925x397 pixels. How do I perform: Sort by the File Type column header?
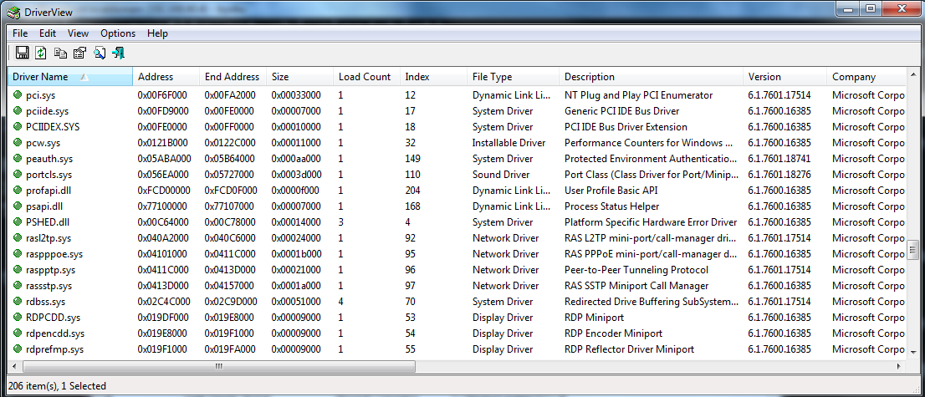pos(514,77)
